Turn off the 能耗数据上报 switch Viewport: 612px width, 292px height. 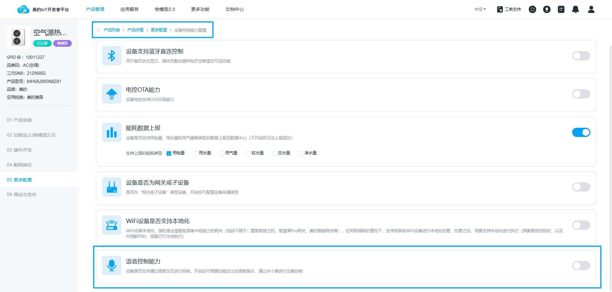point(581,132)
